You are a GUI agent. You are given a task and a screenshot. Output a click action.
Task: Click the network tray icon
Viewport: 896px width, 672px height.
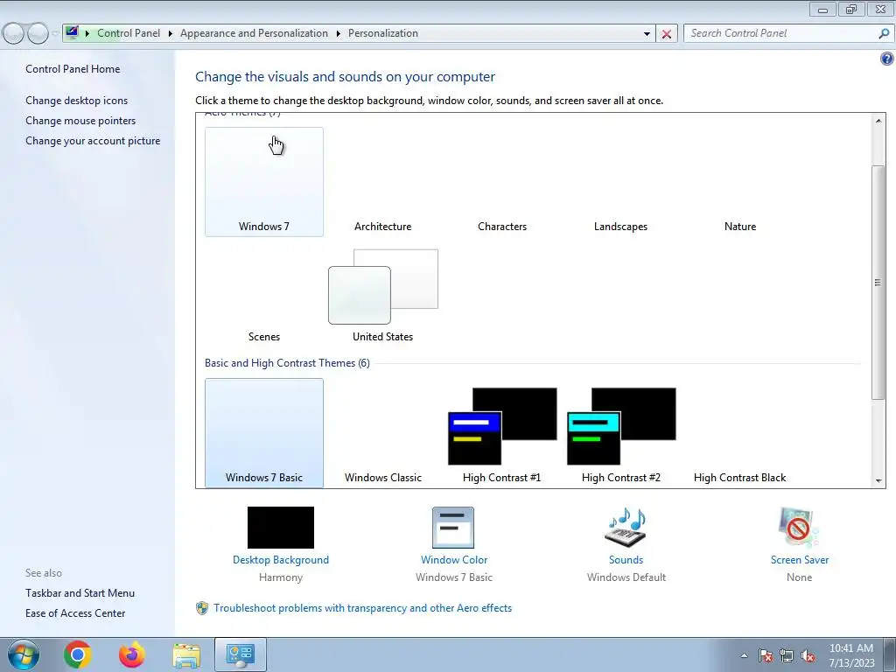(x=787, y=656)
